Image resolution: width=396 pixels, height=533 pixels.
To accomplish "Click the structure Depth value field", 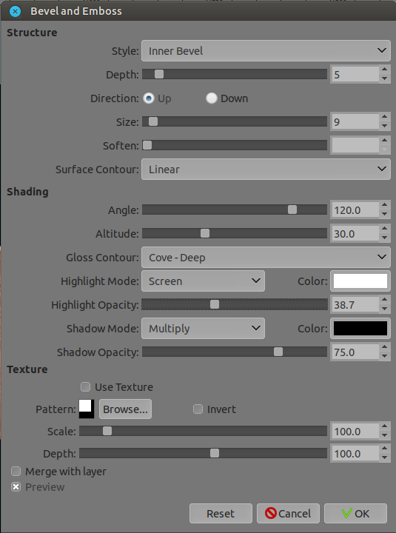I will [355, 74].
